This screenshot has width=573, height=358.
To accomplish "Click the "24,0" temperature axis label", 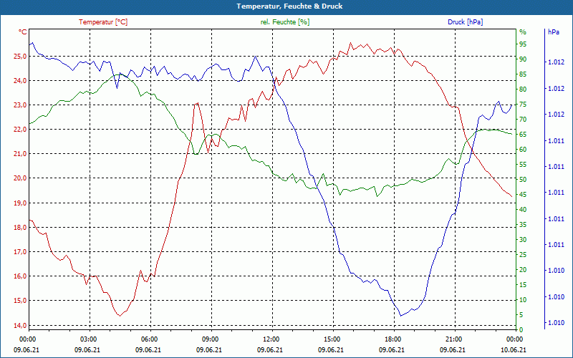I will (21, 81).
